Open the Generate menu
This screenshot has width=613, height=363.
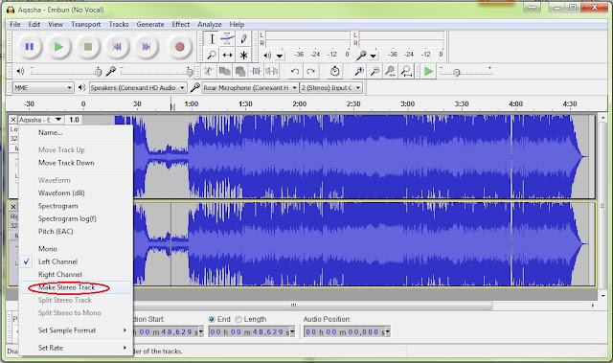(150, 24)
